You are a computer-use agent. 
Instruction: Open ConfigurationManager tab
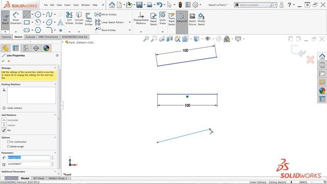26,48
